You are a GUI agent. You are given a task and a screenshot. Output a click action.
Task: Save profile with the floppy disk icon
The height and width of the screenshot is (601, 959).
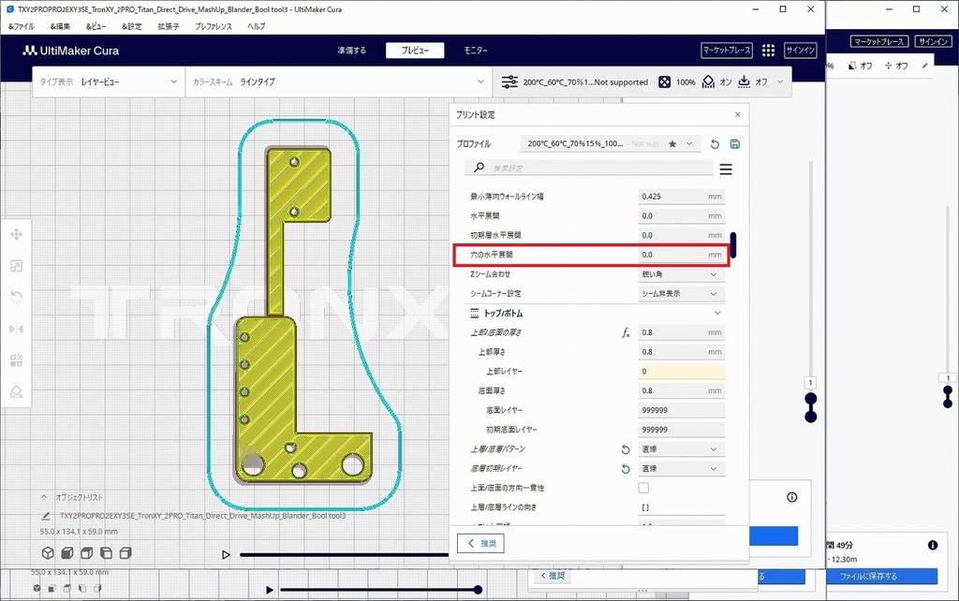click(735, 144)
